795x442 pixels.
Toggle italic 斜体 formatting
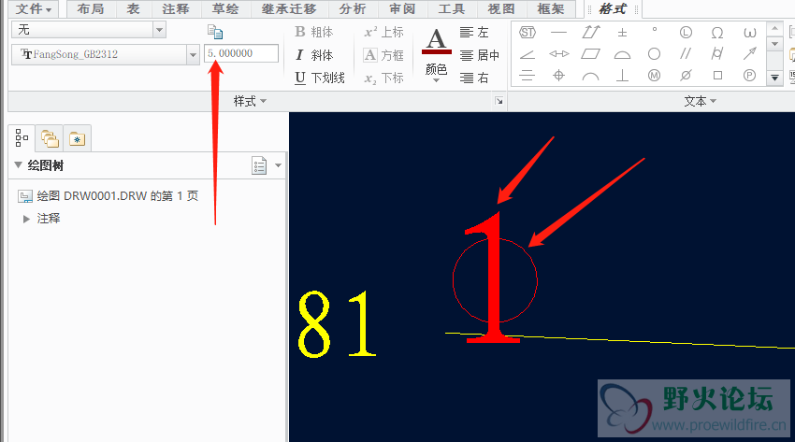(x=314, y=55)
